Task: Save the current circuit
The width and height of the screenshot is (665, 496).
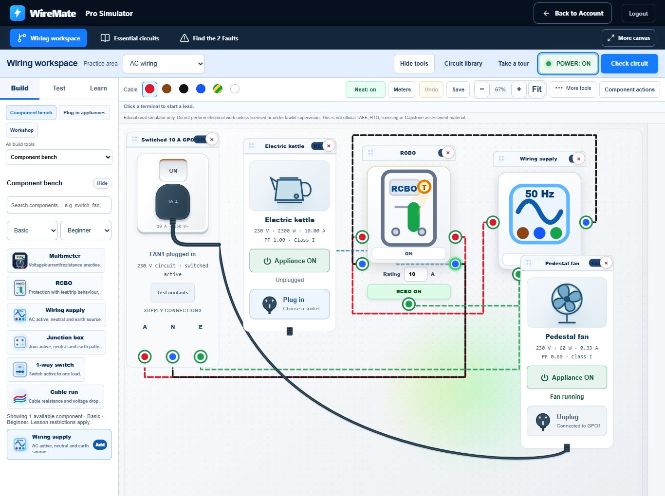Action: 458,89
